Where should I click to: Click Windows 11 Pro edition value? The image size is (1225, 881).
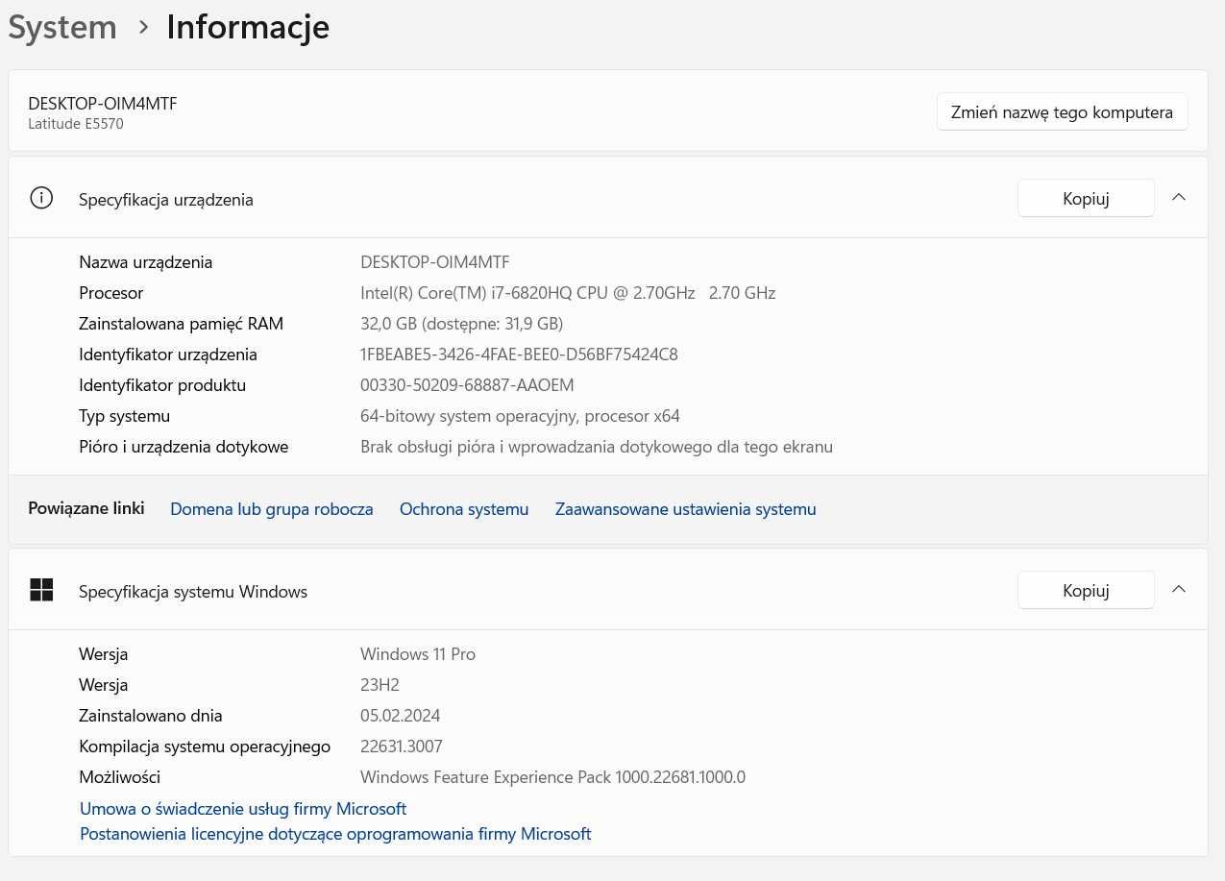pos(418,654)
